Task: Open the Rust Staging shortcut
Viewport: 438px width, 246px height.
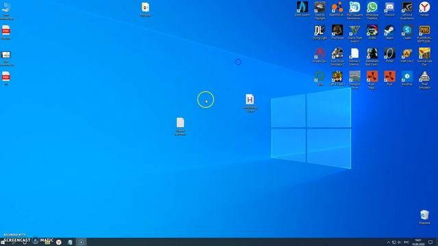Action: tap(372, 80)
